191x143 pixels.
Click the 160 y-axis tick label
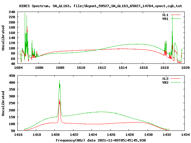12,32
